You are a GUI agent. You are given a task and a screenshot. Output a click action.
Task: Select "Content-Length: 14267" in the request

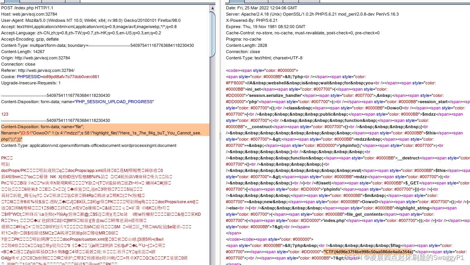coord(23,52)
